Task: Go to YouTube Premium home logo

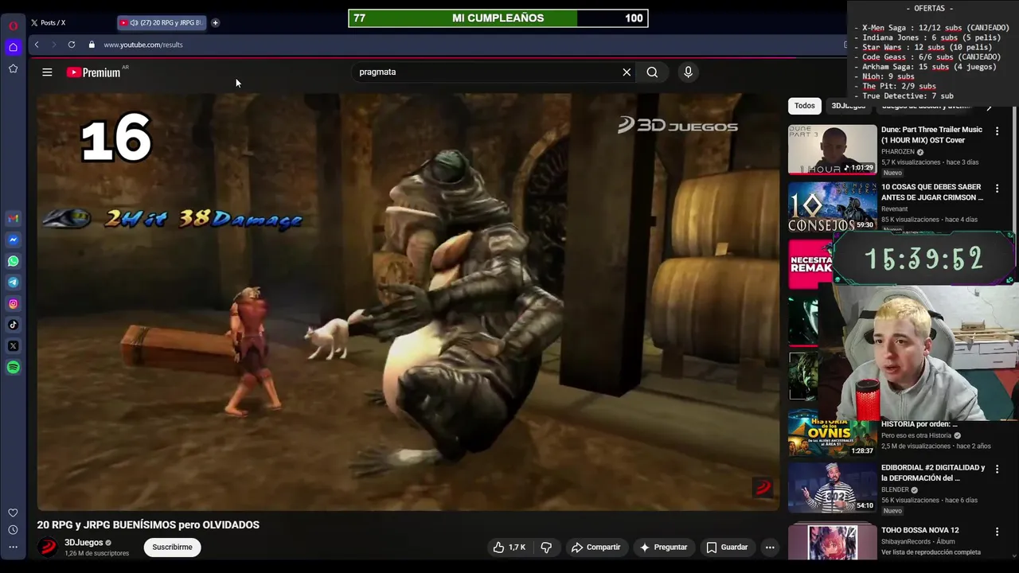Action: (x=93, y=72)
